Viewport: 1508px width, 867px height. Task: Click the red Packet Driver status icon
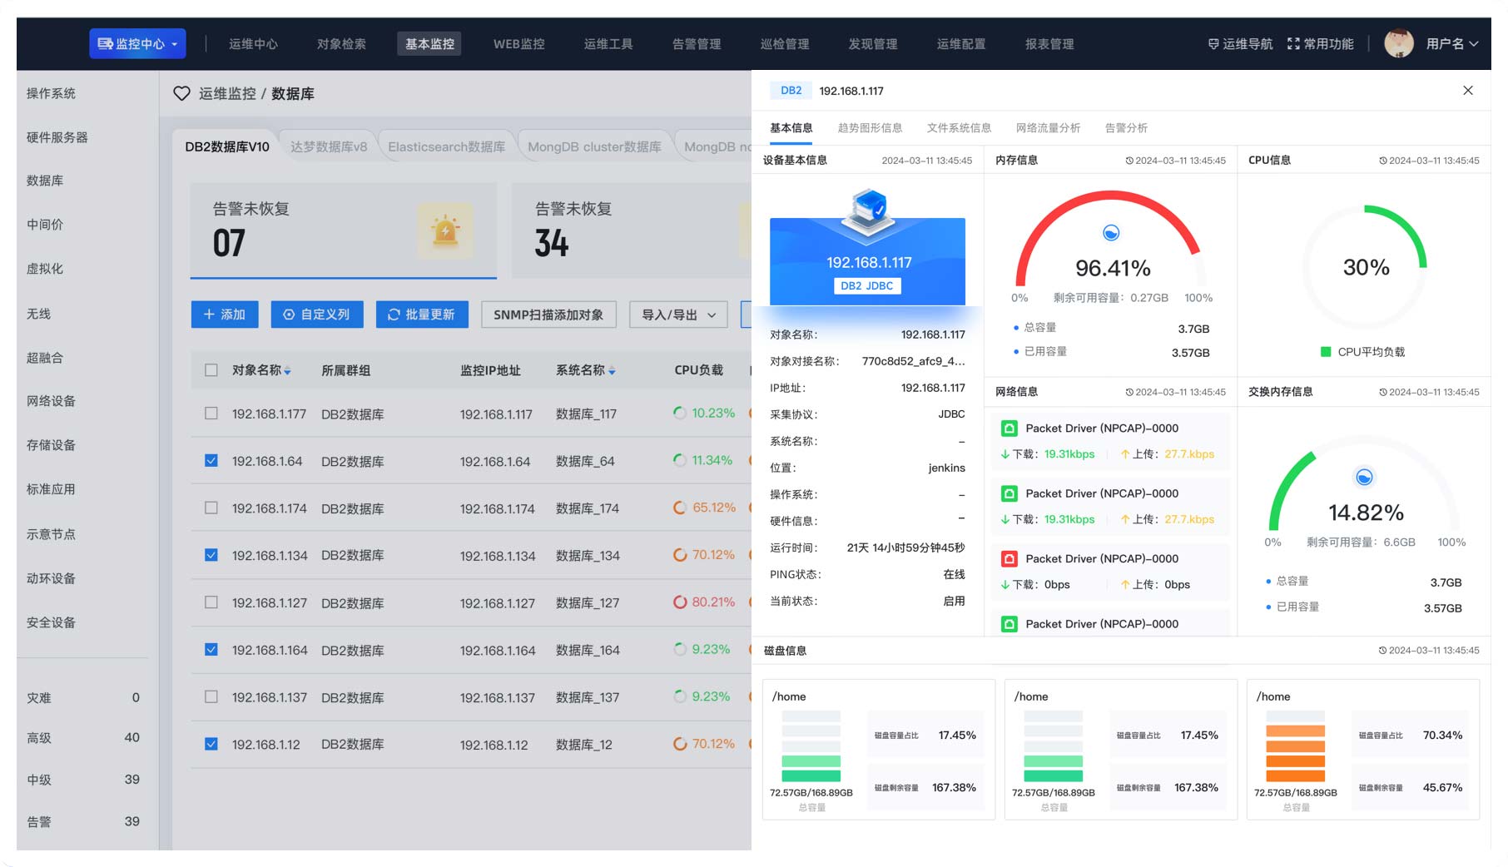[x=1009, y=559]
